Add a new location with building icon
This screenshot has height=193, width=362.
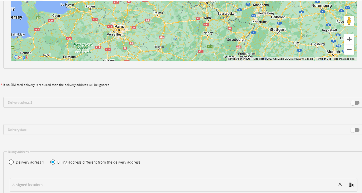click(x=350, y=185)
